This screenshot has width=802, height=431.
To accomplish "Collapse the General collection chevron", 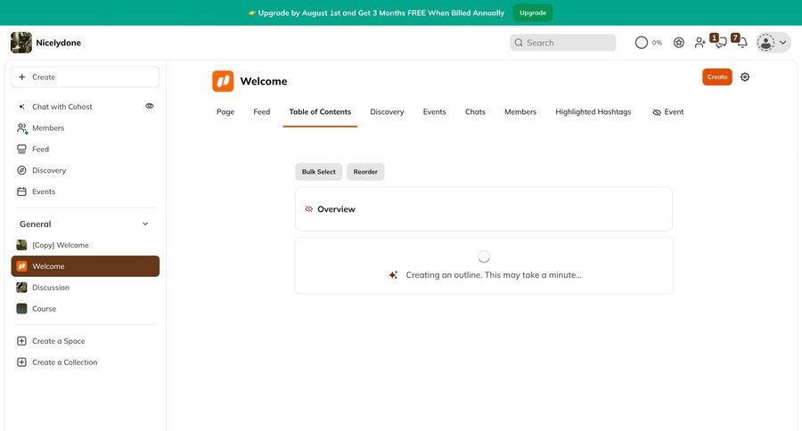I will [x=145, y=224].
